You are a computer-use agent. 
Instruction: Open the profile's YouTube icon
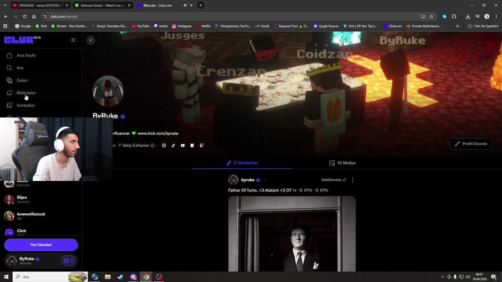(183, 145)
